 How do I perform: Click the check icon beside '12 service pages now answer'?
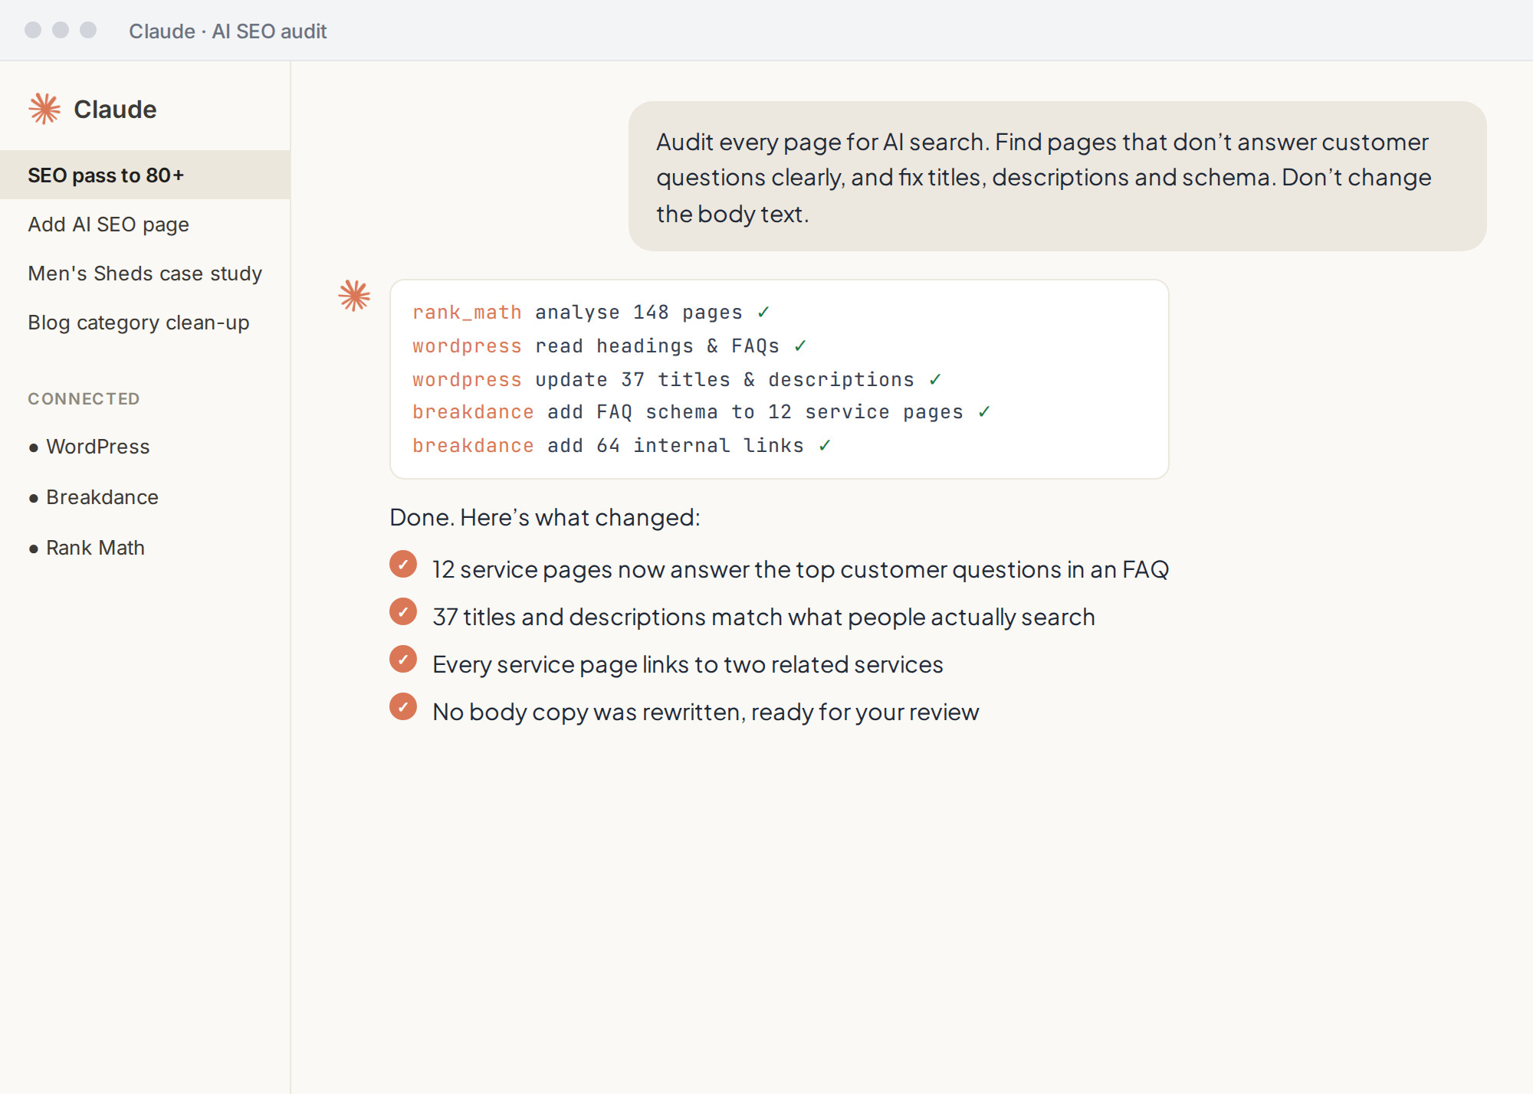coord(403,564)
